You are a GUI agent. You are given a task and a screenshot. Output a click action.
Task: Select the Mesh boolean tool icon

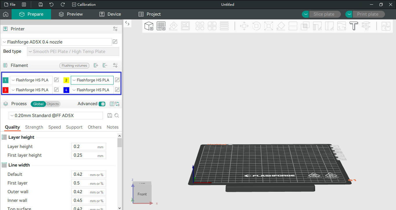click(x=305, y=26)
